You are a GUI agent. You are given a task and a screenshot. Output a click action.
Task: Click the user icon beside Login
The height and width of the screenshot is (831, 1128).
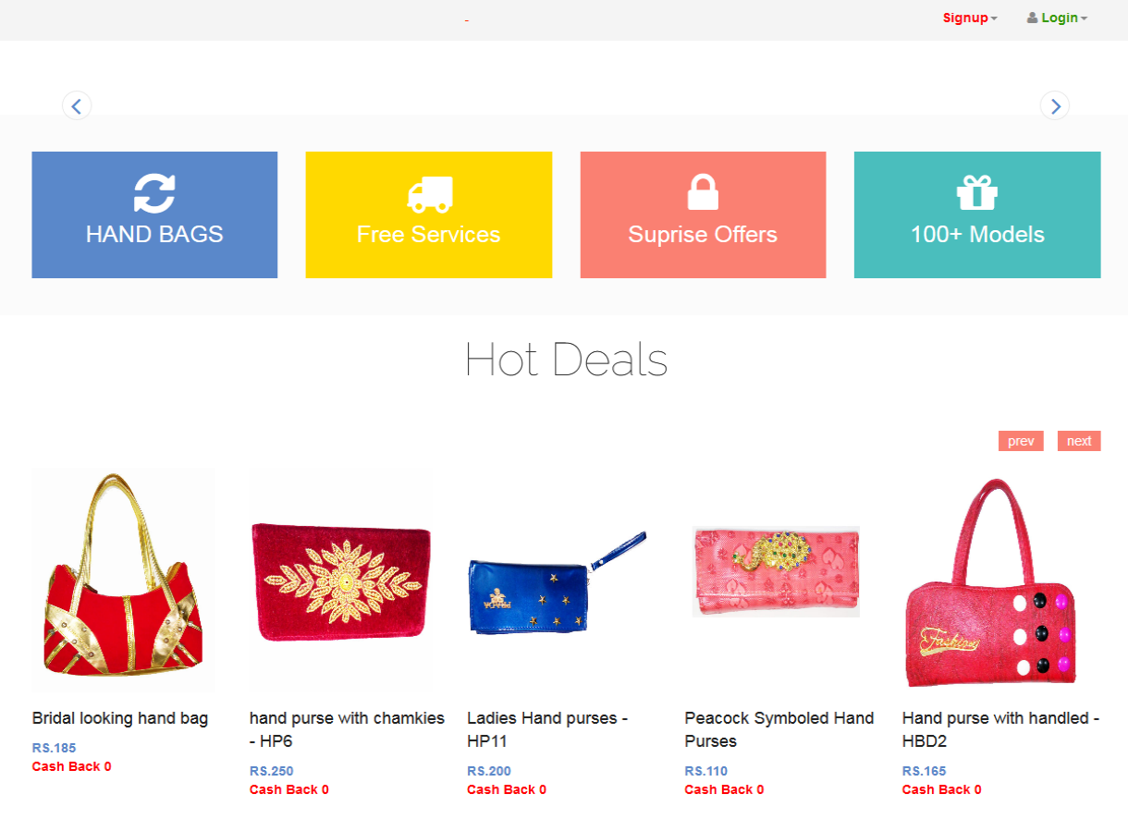(x=1032, y=18)
